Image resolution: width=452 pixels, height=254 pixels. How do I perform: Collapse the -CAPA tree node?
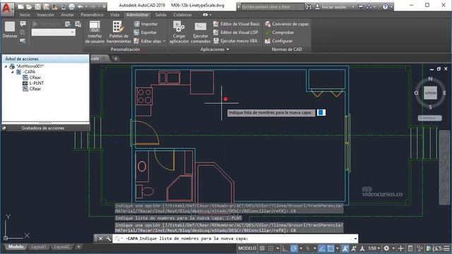point(13,72)
